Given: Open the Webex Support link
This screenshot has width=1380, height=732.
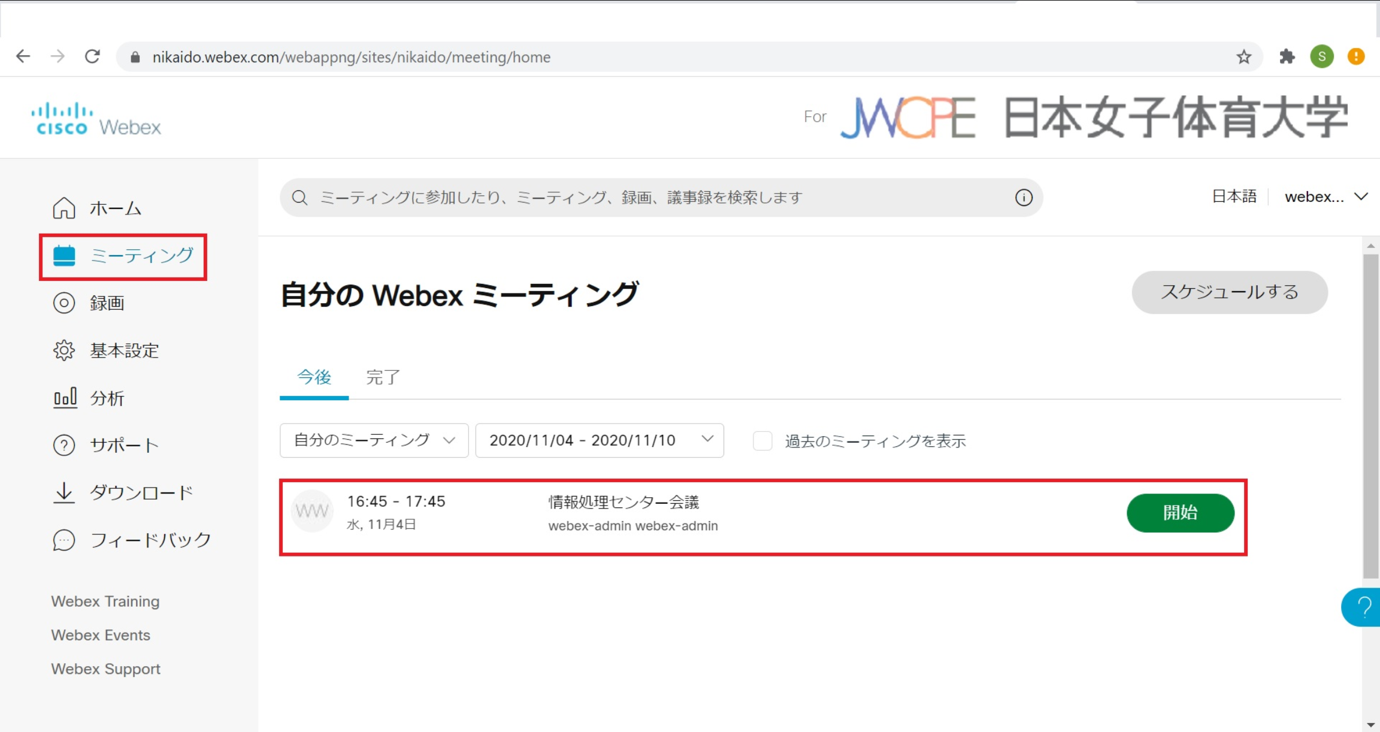Looking at the screenshot, I should [106, 669].
